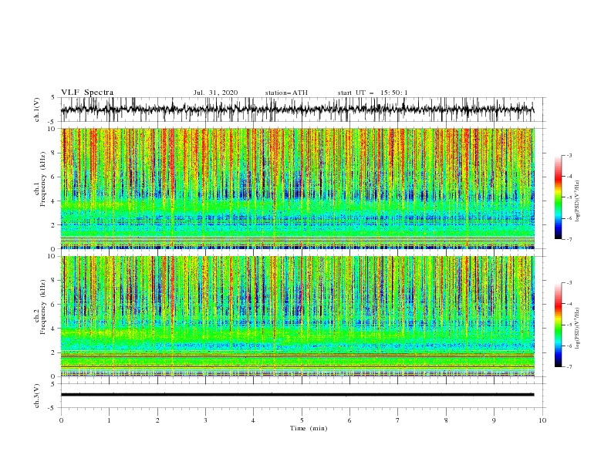Click the "-5" tick on ch.3(V) axis
This screenshot has width=611, height=472.
[52, 408]
